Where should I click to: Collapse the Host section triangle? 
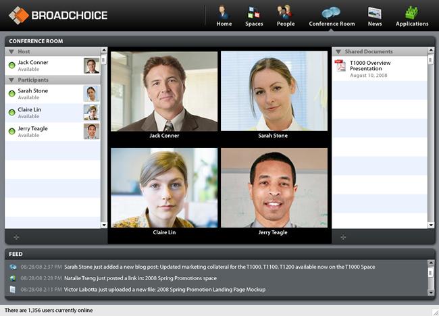click(11, 51)
